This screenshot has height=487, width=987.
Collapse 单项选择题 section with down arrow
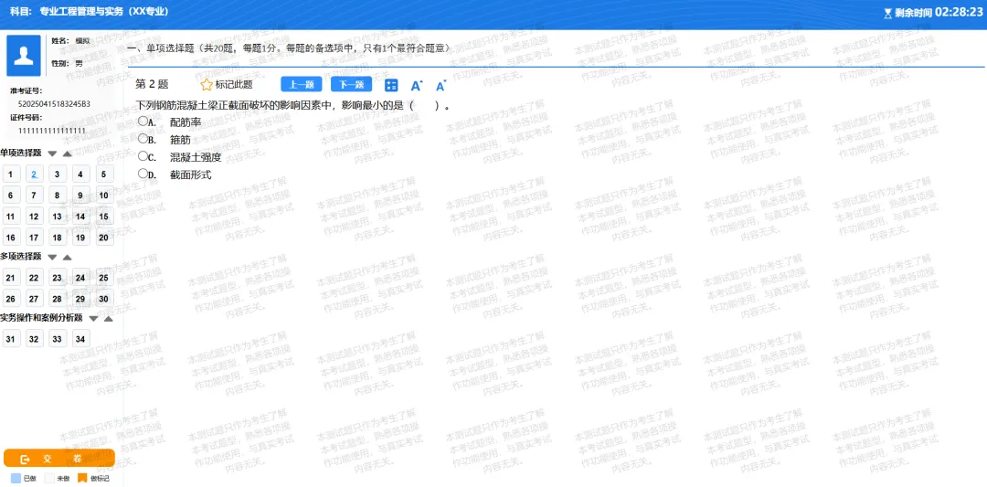coord(52,154)
